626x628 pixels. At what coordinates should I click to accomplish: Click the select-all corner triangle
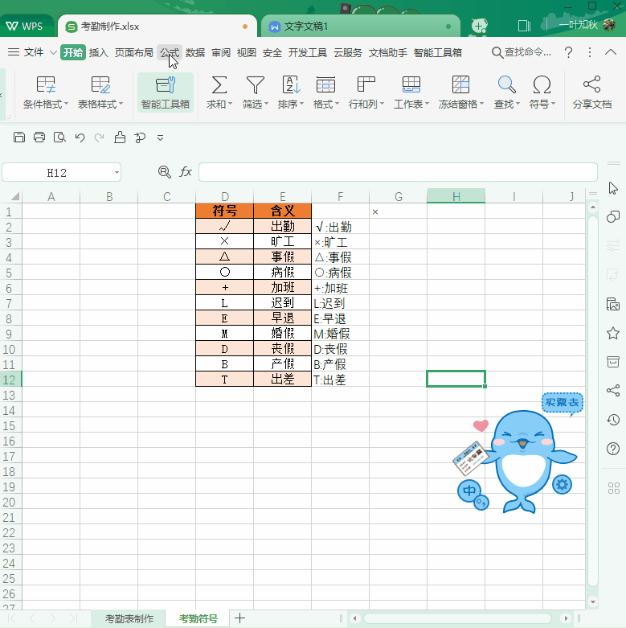[x=14, y=196]
